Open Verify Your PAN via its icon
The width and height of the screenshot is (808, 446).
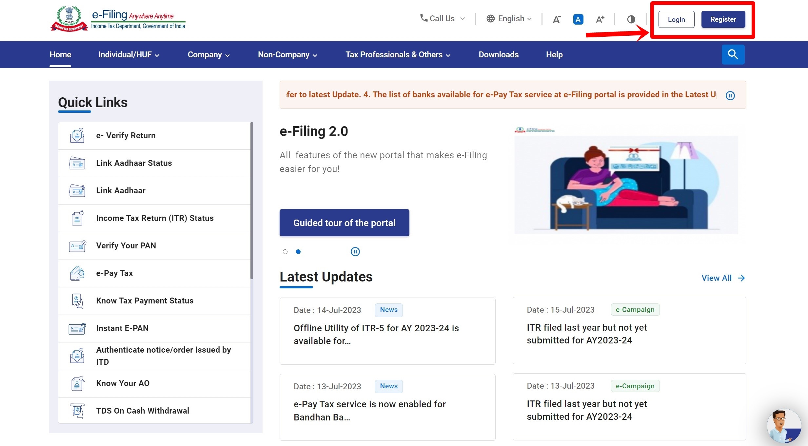tap(77, 246)
